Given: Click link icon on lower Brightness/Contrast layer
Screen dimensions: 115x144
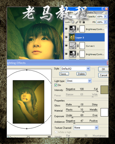Looking at the screenshot, I should [x=78, y=54].
